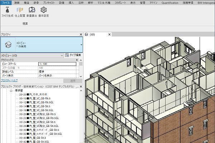This screenshot has width=215, height=143.
Task: Collapse the 標準壁 tree node
Action: pos(11,90)
